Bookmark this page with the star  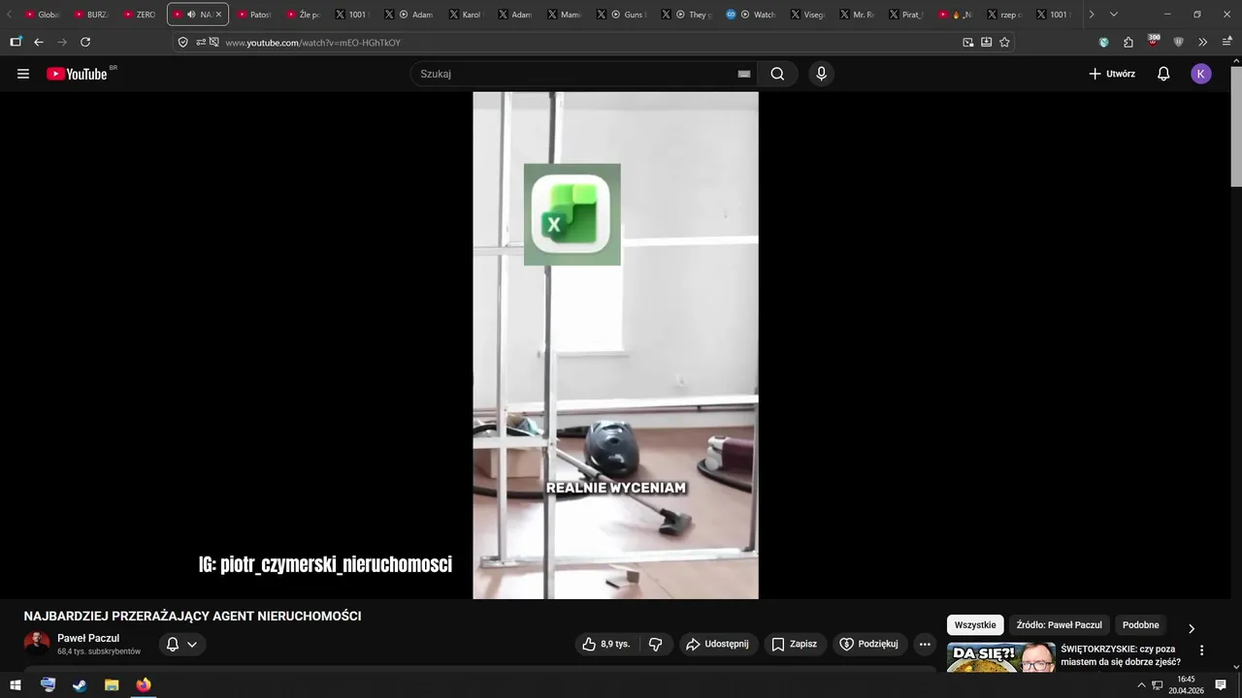1004,43
